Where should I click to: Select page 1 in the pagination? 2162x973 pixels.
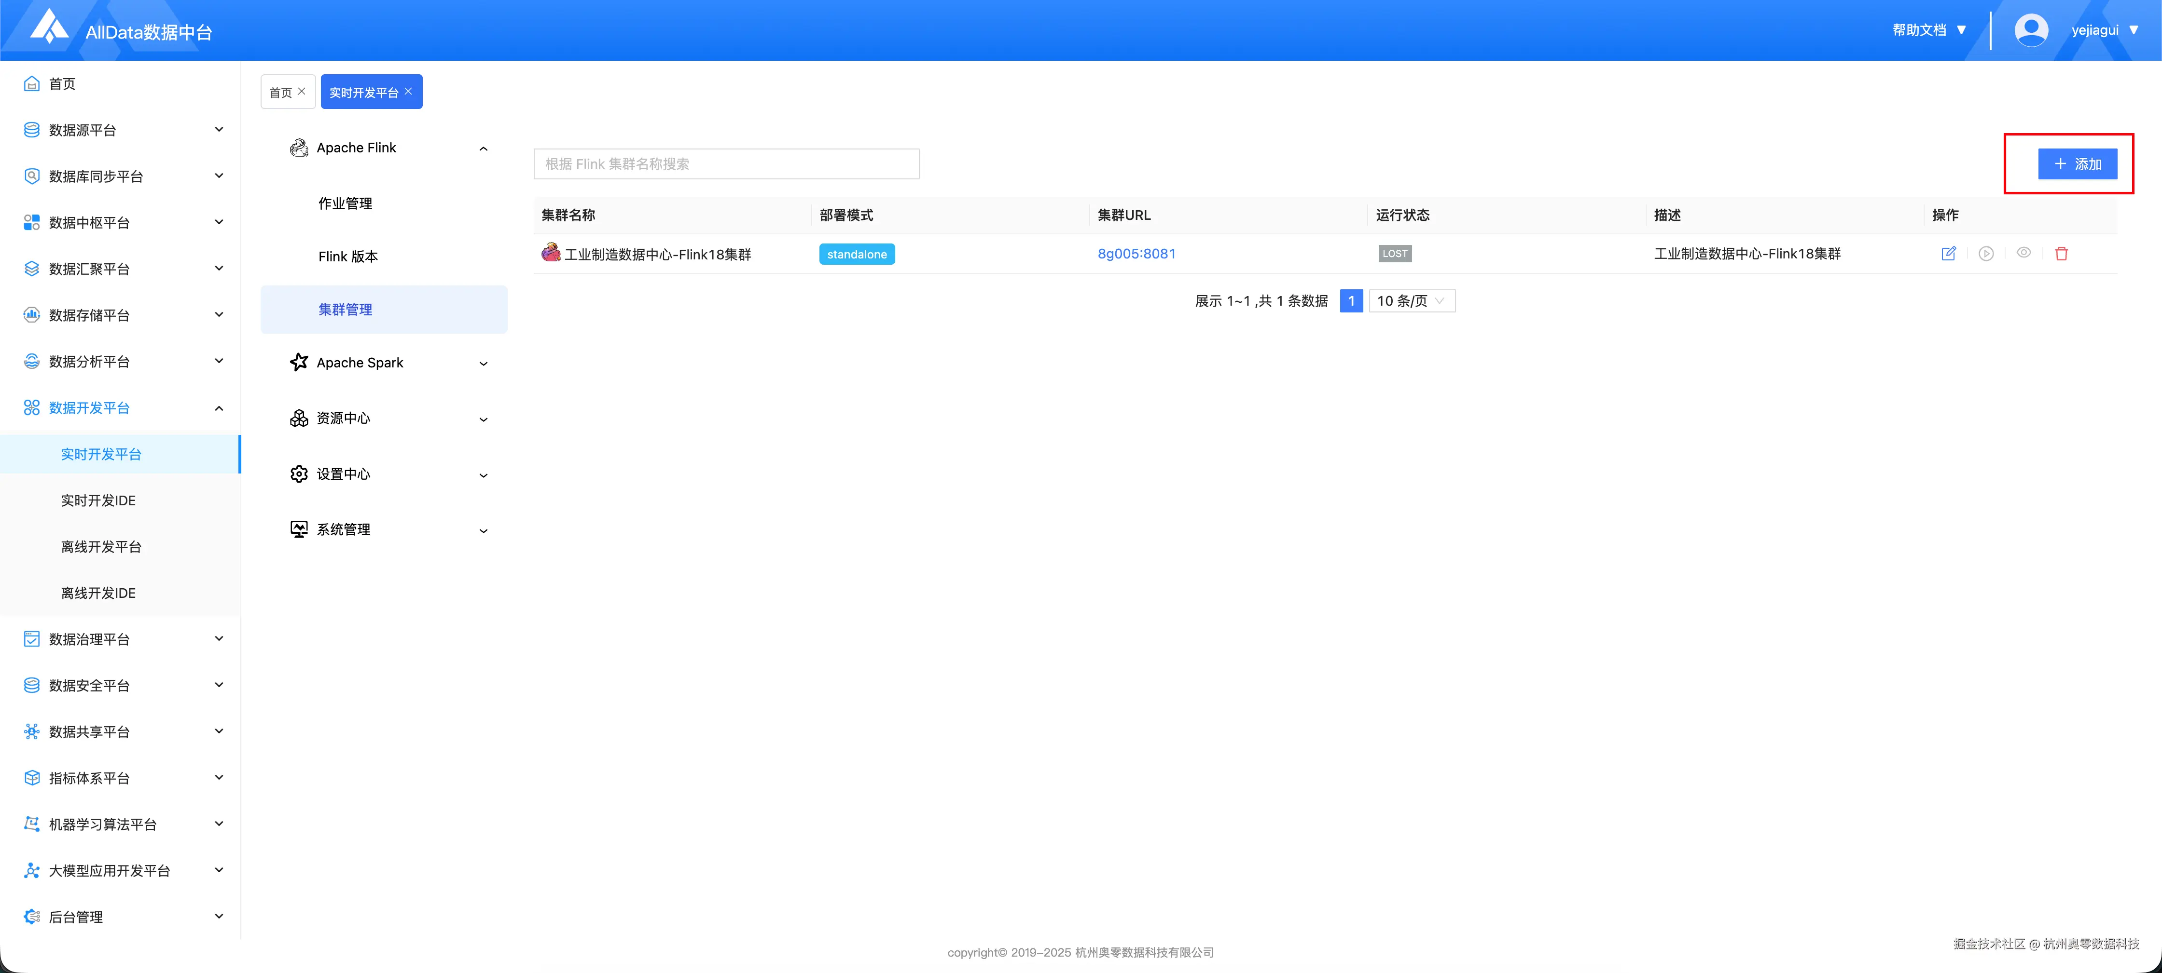coord(1351,300)
